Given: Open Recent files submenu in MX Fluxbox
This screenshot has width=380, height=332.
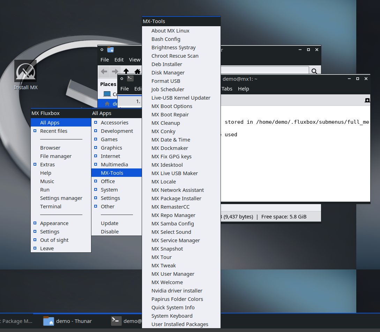Looking at the screenshot, I should tap(61, 131).
